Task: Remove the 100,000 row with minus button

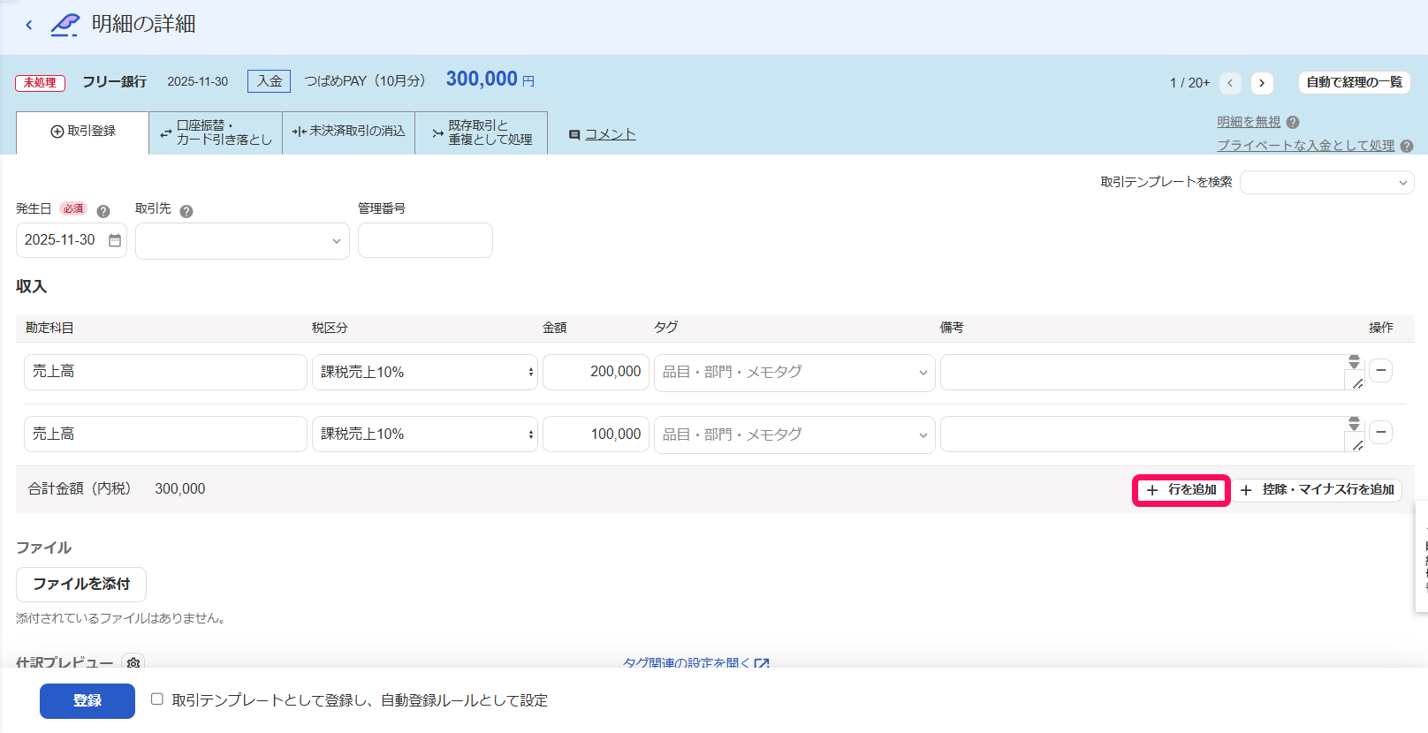Action: click(x=1381, y=432)
